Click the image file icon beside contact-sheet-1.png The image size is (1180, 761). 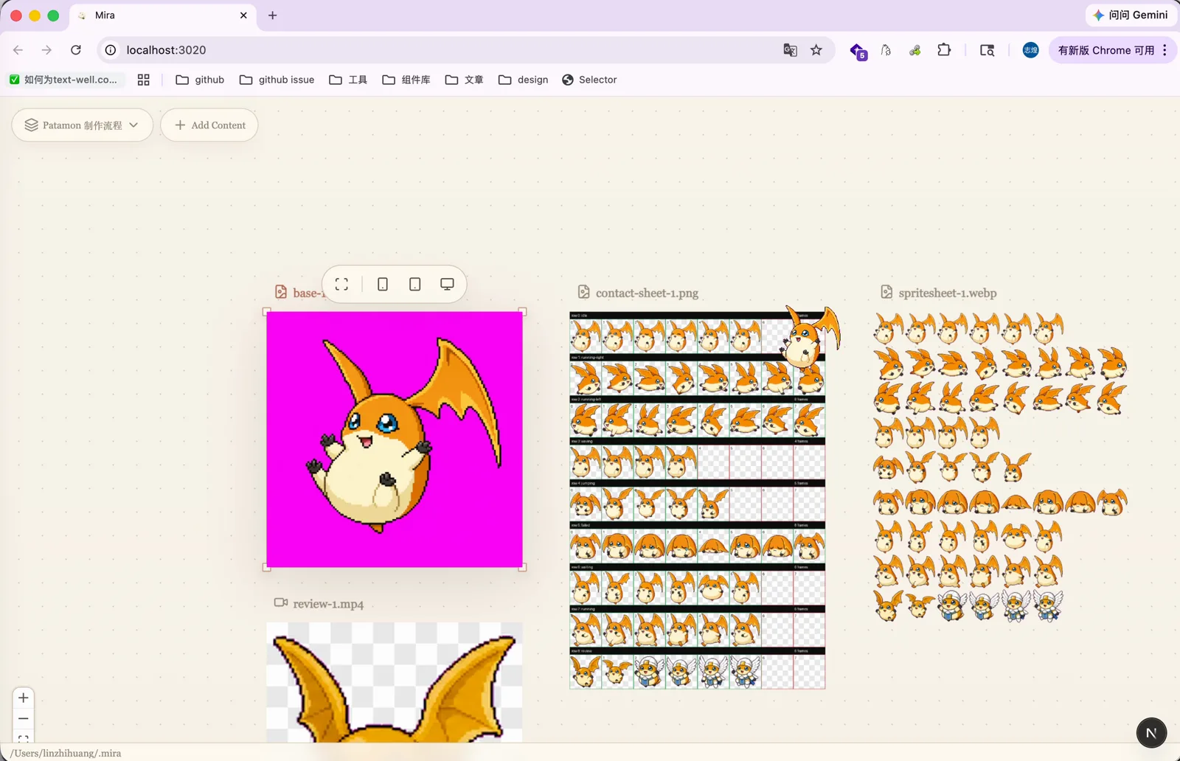[583, 292]
